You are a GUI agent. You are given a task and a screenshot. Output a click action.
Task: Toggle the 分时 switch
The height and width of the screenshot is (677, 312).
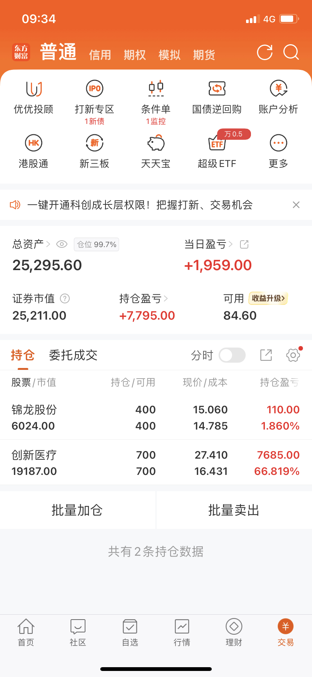(232, 355)
